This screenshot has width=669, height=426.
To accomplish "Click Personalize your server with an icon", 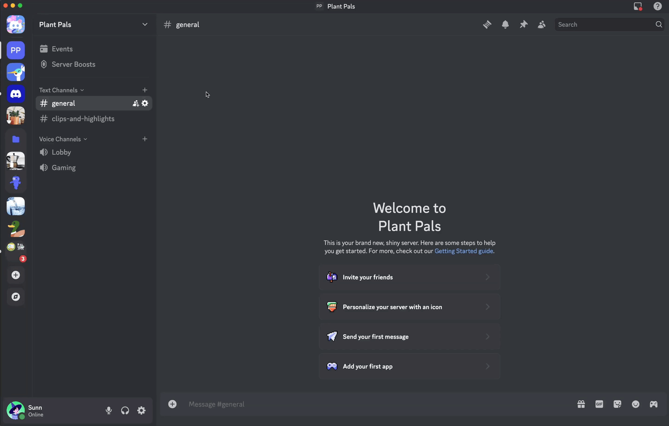I will (410, 307).
